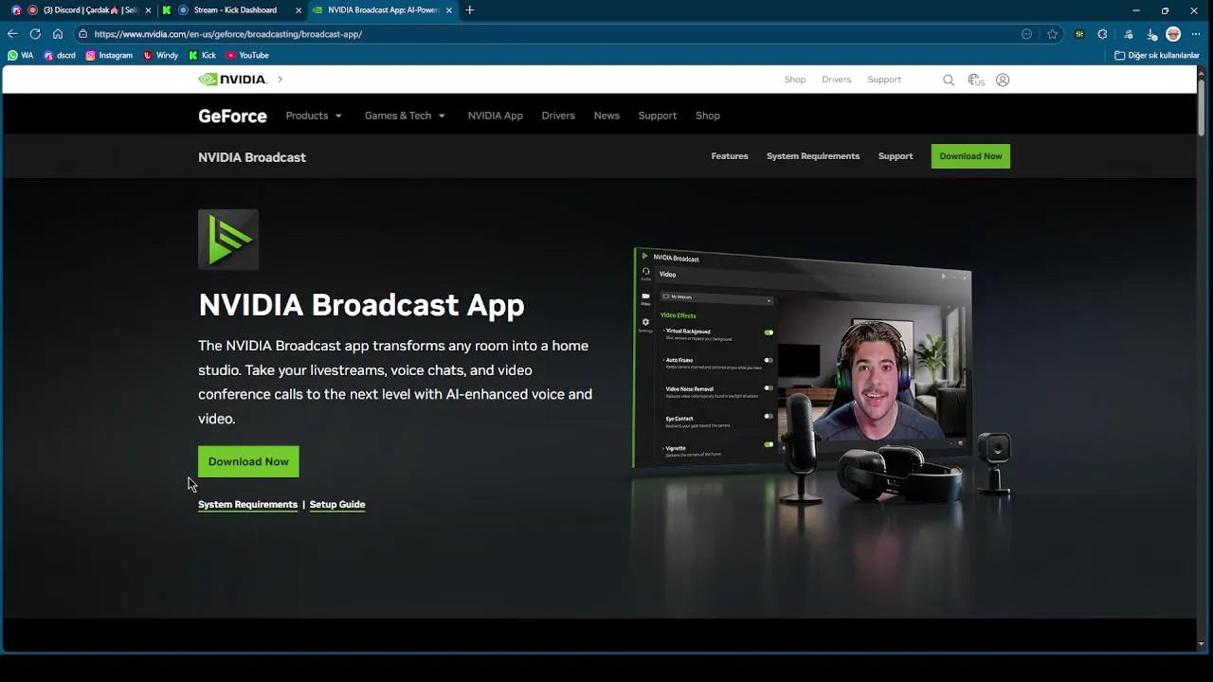Screen dimensions: 1213x682
Task: Click Download Now under the app description
Action: pyautogui.click(x=248, y=461)
